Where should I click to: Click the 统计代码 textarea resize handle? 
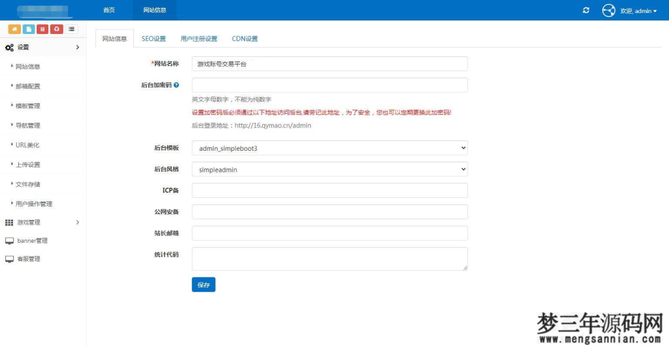click(x=465, y=268)
